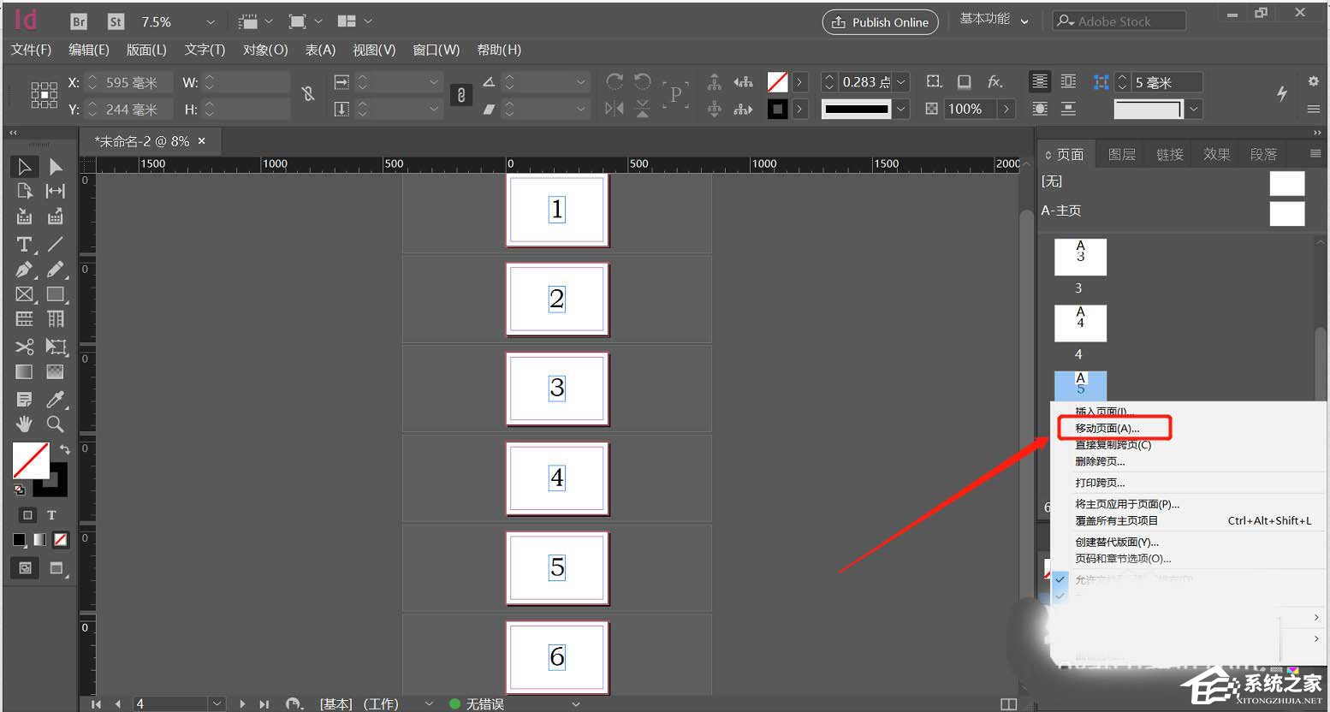Select the Direct Selection tool
Image resolution: width=1330 pixels, height=712 pixels.
coord(55,166)
